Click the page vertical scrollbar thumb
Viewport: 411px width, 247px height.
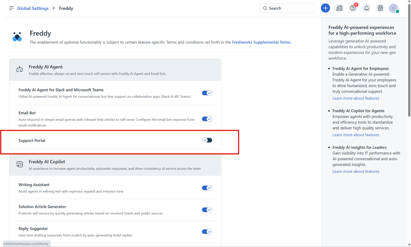click(x=409, y=60)
